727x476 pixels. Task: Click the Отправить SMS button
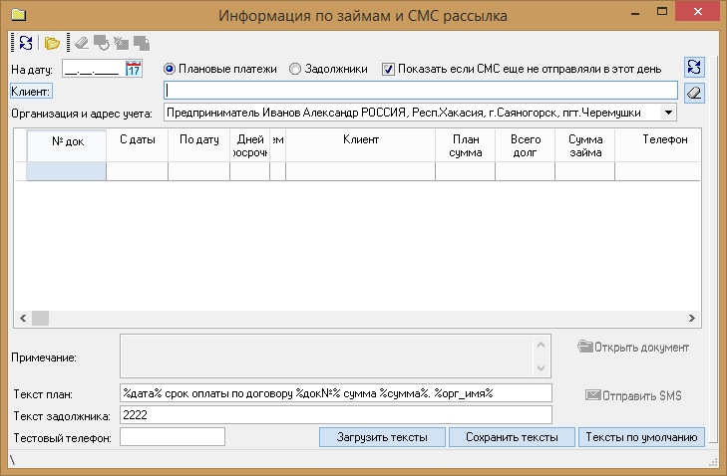click(x=633, y=395)
